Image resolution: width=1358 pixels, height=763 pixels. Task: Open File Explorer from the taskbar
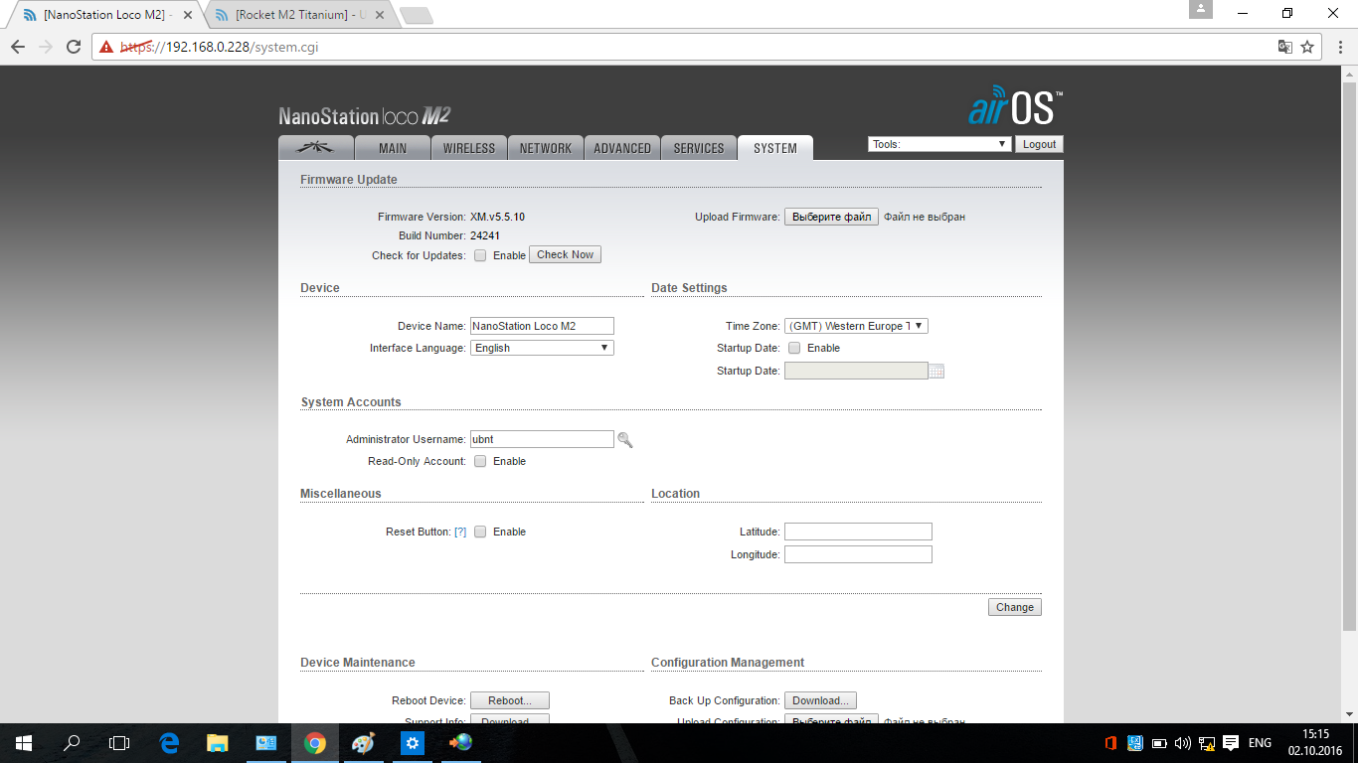tap(218, 743)
